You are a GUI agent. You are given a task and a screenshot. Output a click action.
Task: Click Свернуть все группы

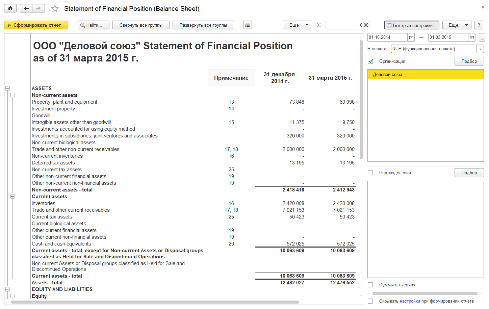[141, 25]
